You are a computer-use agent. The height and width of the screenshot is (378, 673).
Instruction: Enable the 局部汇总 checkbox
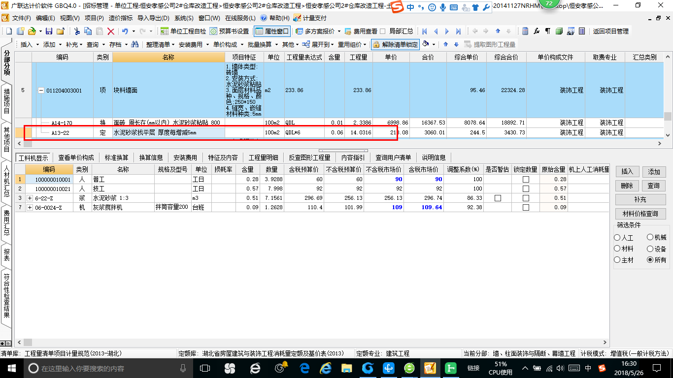[383, 31]
